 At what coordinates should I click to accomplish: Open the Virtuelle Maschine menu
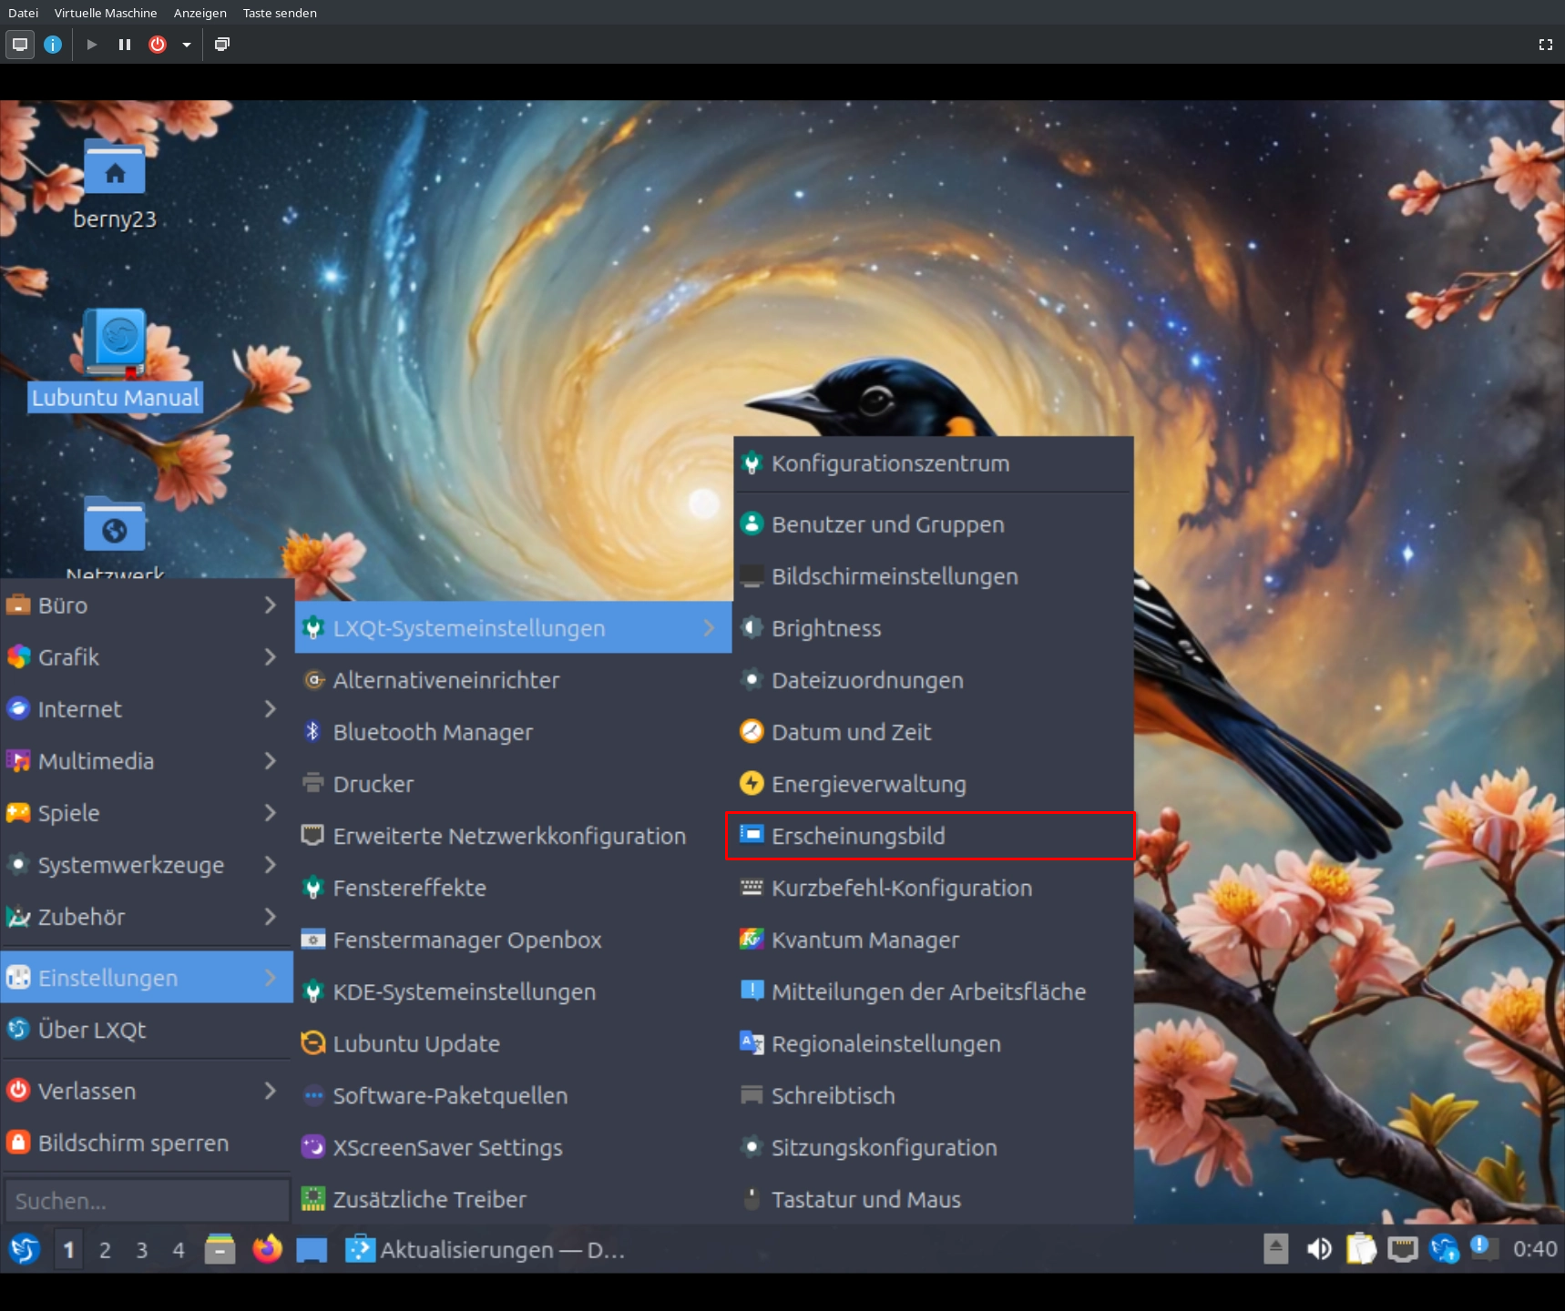coord(106,13)
